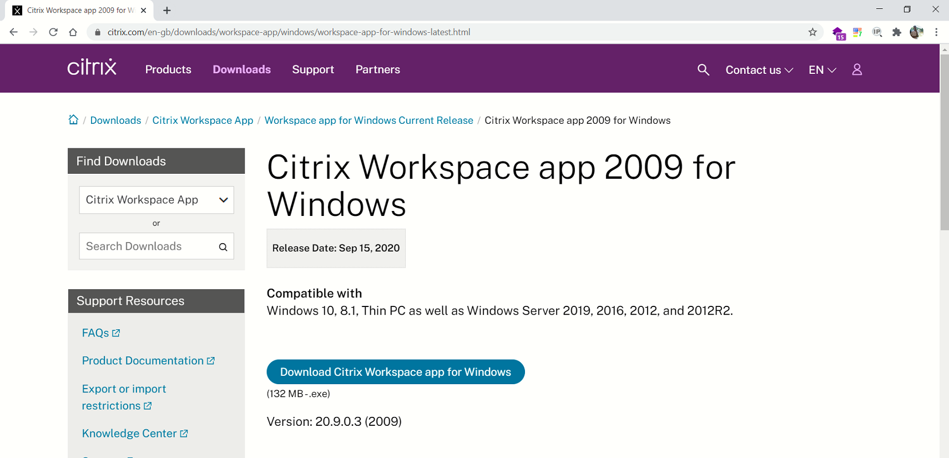Open Workspace app for Windows Current Release link
949x458 pixels.
click(369, 120)
